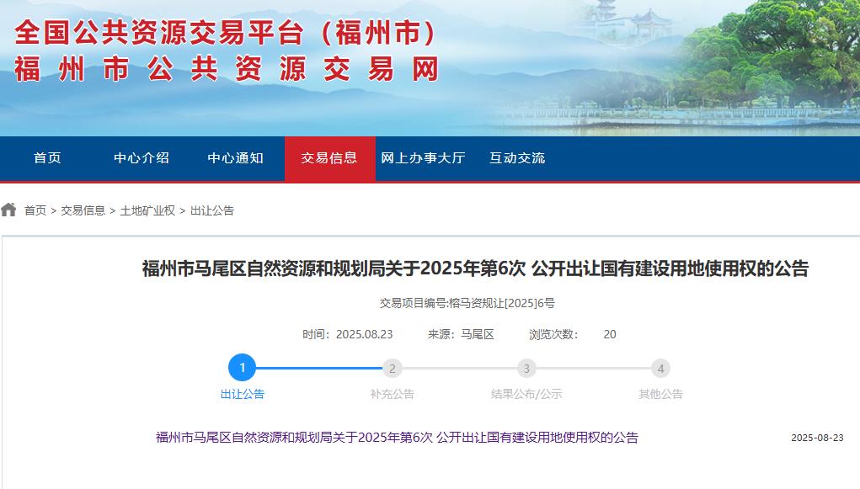Viewport: 860px width, 489px height.
Task: Click the view count value 20
Action: coord(610,334)
